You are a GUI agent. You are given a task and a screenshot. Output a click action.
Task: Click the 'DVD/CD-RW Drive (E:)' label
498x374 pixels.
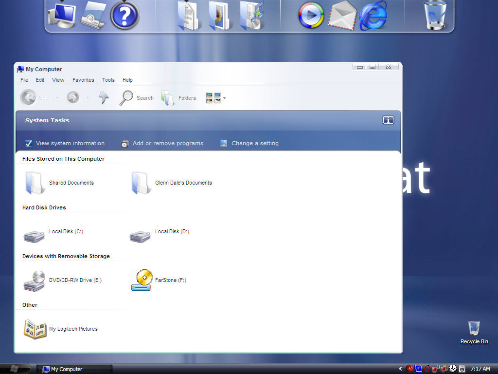[75, 280]
